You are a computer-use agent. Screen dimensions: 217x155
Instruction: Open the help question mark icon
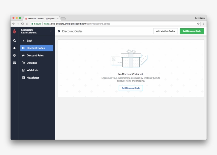(14, 55)
